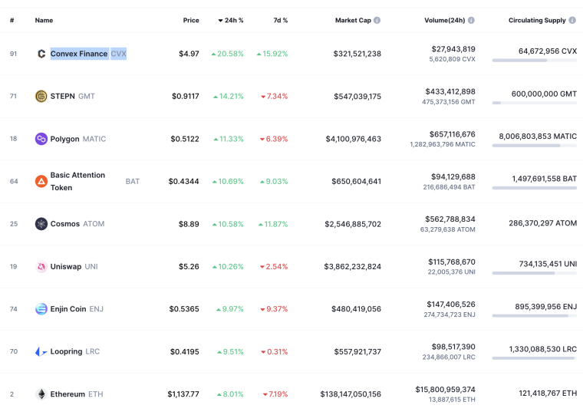Image resolution: width=583 pixels, height=415 pixels.
Task: Click Uniswap market cap $3,862,232,824
Action: tap(352, 267)
